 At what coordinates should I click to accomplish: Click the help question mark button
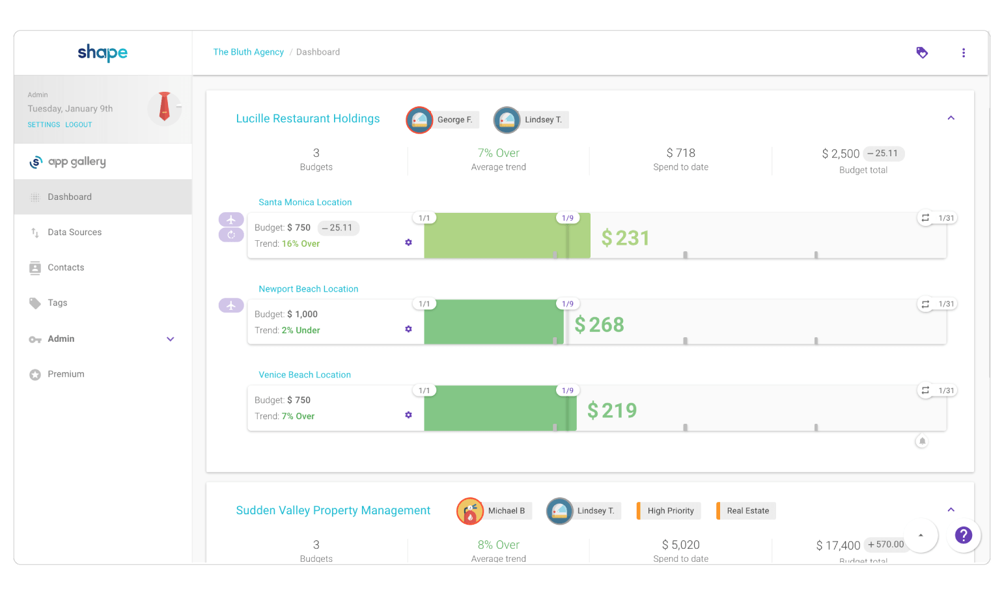click(964, 535)
